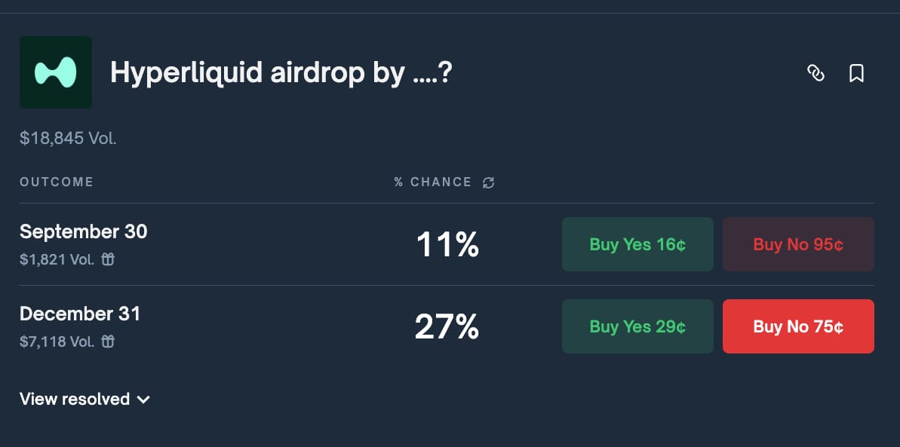The height and width of the screenshot is (447, 900).
Task: Click the View resolved text
Action: pyautogui.click(x=75, y=399)
